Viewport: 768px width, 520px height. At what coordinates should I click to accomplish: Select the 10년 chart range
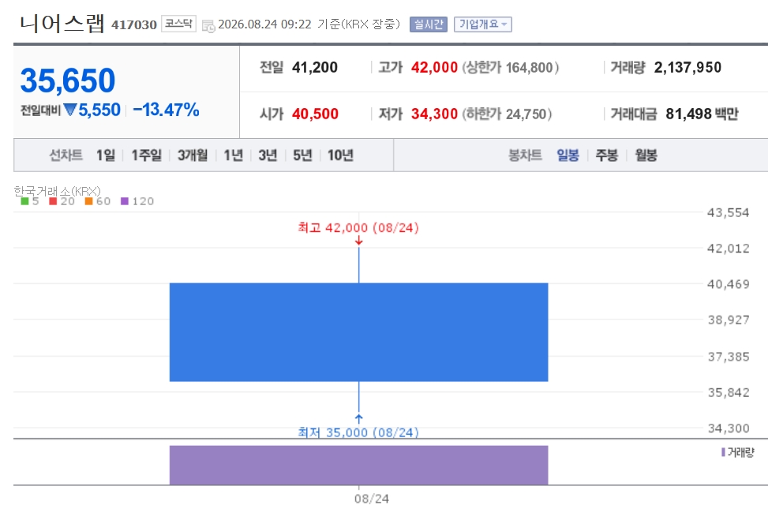[340, 155]
